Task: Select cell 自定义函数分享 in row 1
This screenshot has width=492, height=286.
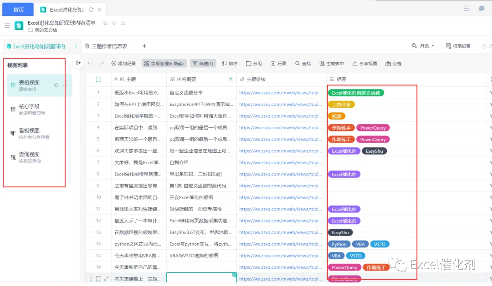Action: (201, 93)
